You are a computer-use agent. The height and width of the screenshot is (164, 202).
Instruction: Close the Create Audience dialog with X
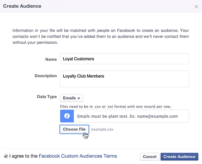click(196, 6)
